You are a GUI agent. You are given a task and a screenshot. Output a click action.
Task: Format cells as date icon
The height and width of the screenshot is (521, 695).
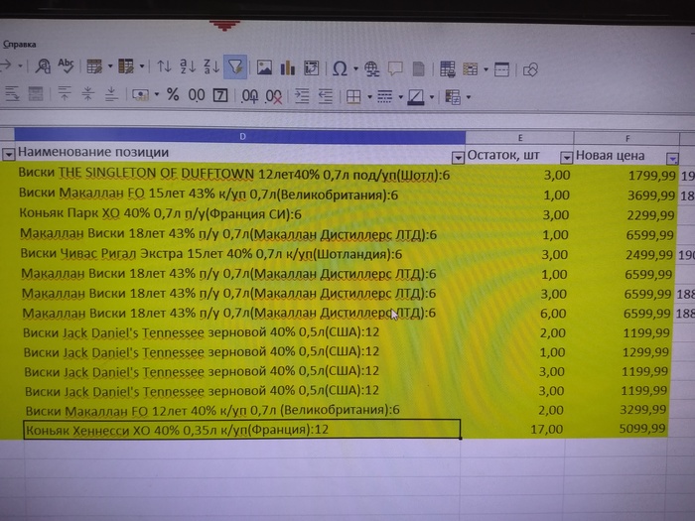(x=220, y=95)
